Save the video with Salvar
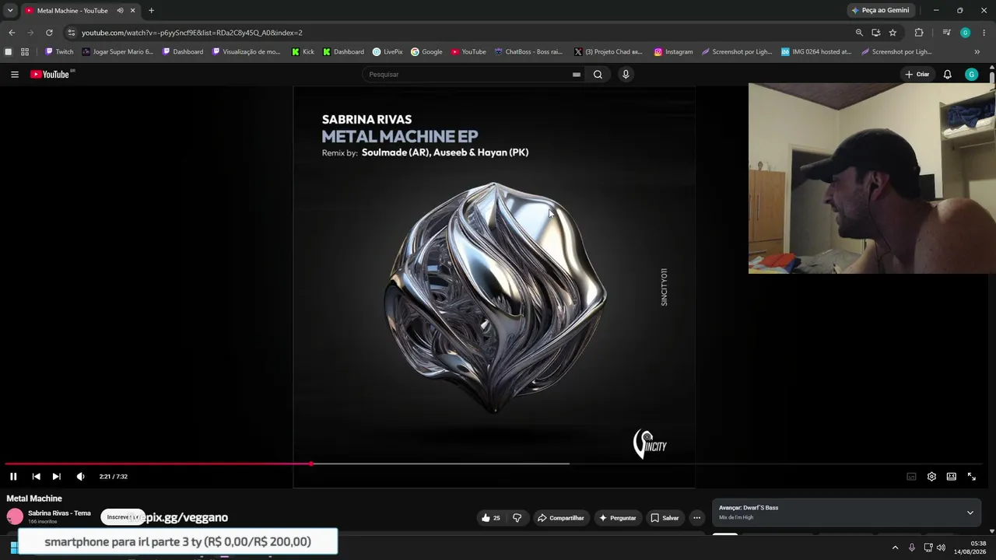 pyautogui.click(x=665, y=518)
